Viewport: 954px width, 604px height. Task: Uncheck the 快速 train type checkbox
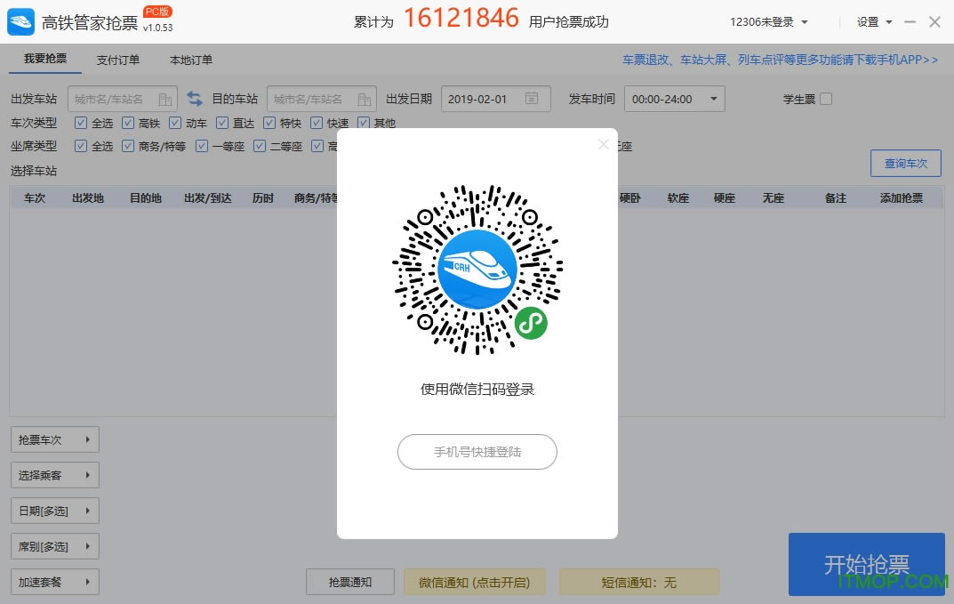[x=317, y=123]
